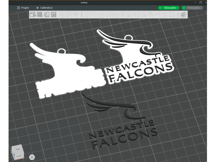This screenshot has height=162, width=216.
Task: Select the Move tool
Action: pos(88,14)
